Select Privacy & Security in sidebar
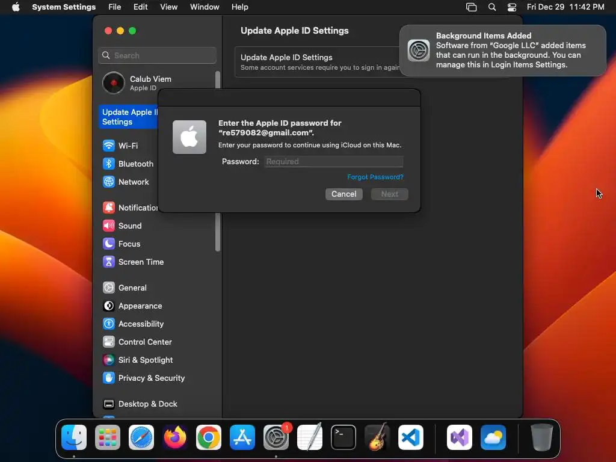 143,378
